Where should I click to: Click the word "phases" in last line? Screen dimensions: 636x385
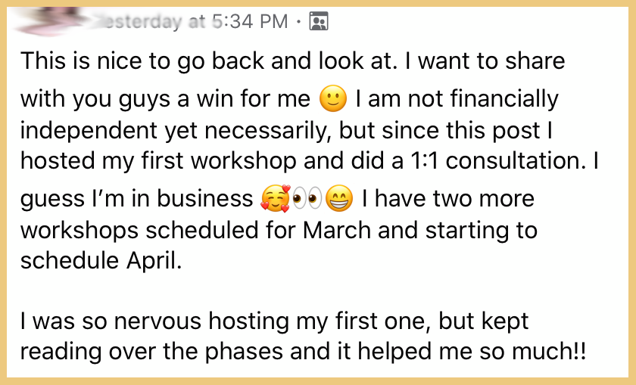point(243,352)
